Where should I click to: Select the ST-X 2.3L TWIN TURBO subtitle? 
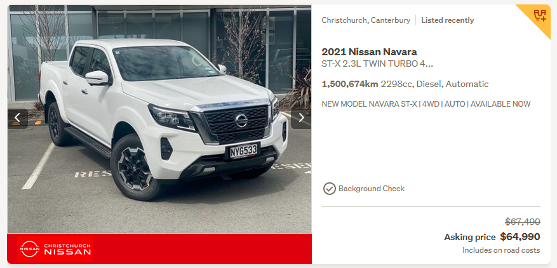click(377, 64)
